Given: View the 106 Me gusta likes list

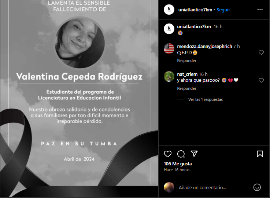Looking at the screenshot, I should (178, 164).
